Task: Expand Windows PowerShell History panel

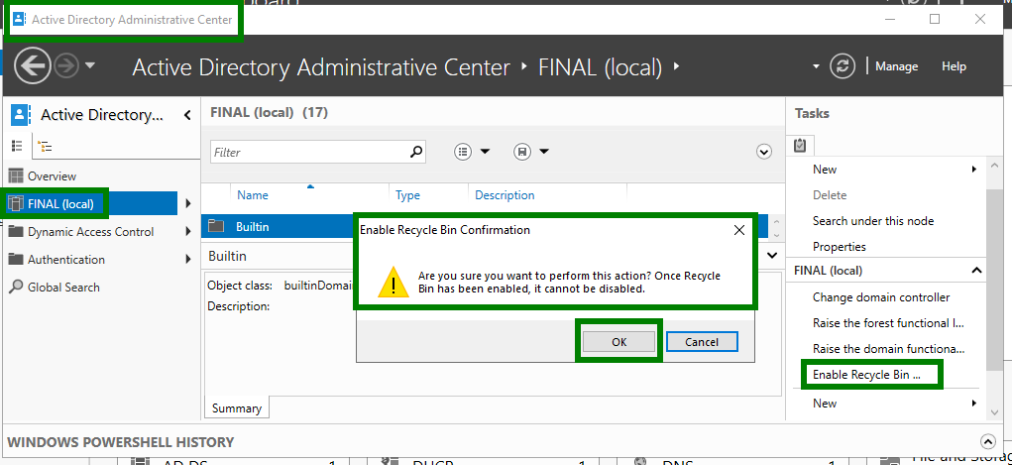Action: click(x=987, y=442)
